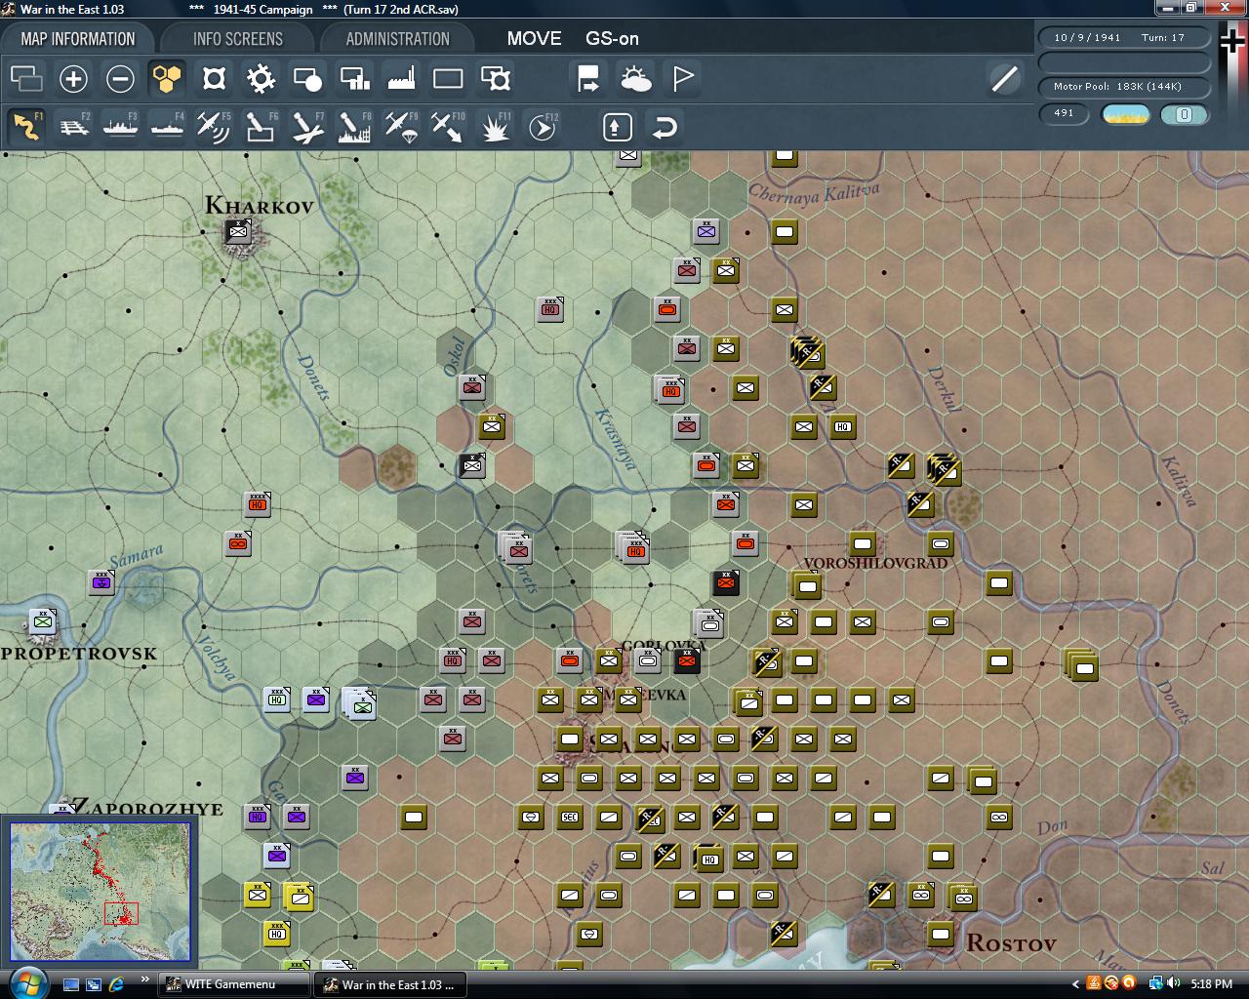Toggle the rectangle-with-bars map icon
Screen dimensions: 1249x999
coord(354,78)
